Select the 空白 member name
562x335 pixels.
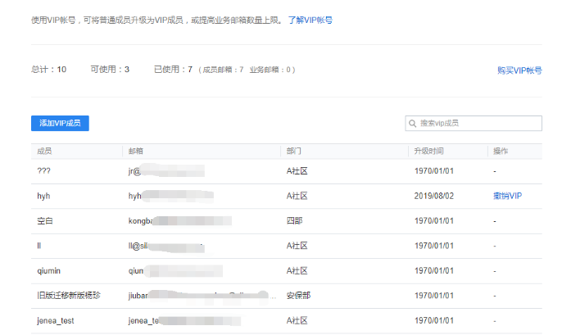pyautogui.click(x=45, y=221)
